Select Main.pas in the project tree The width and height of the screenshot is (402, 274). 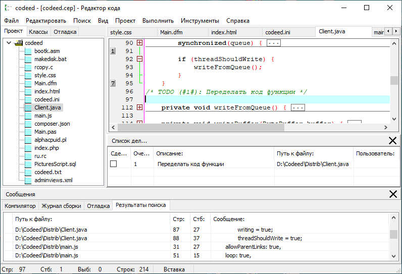(x=46, y=132)
